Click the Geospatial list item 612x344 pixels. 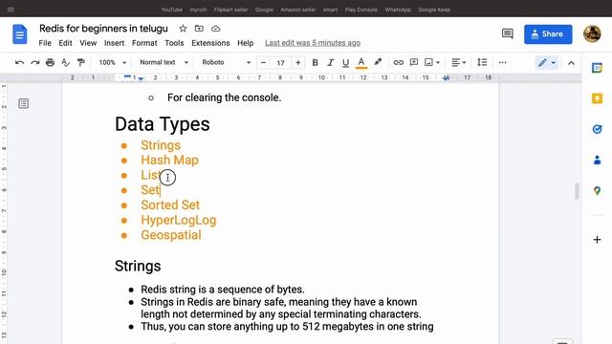(x=171, y=235)
